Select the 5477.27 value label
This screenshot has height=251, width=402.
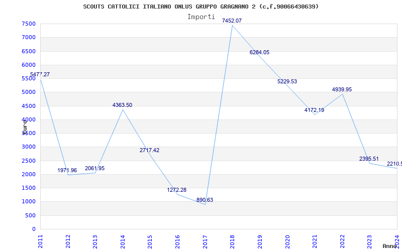coord(40,74)
